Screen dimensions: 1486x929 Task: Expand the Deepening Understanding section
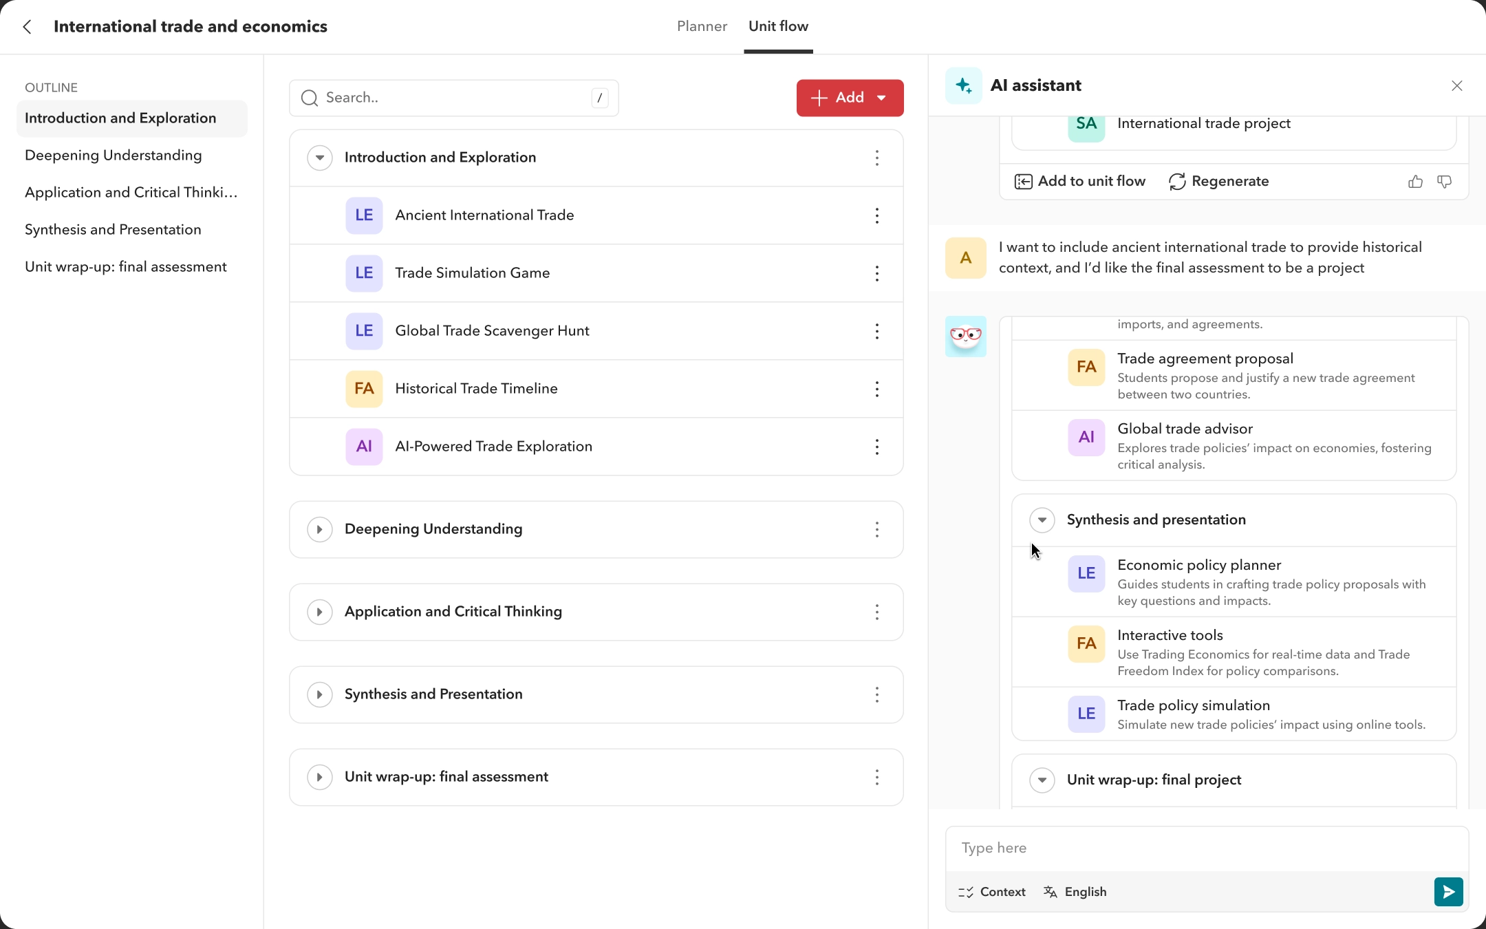(x=319, y=529)
